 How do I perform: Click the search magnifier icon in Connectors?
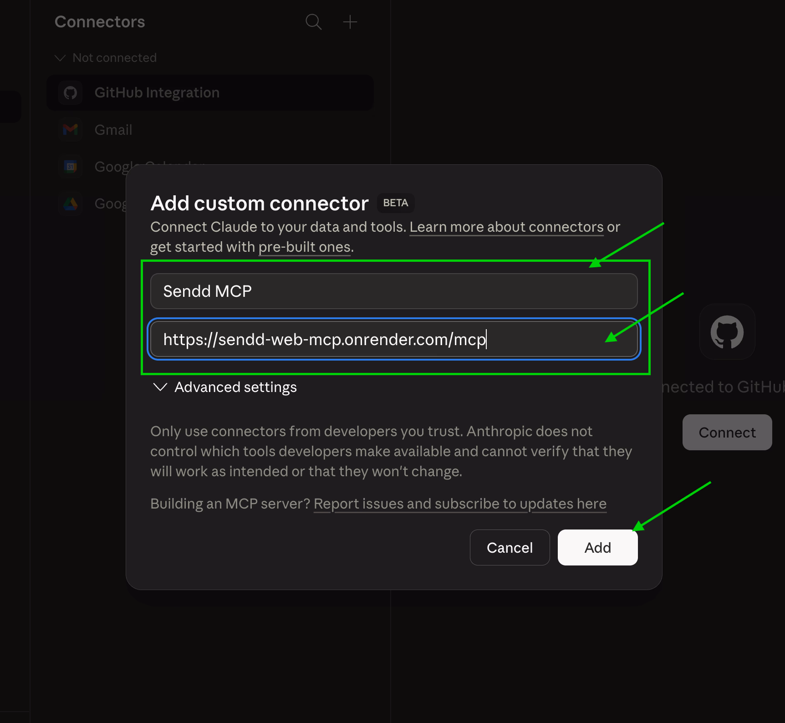point(313,22)
